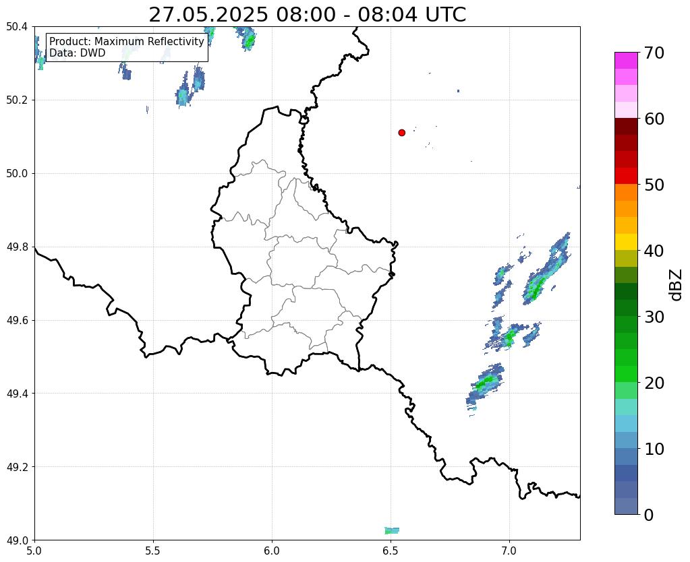Click latitude axis label 50.4
This screenshot has width=690, height=562.
[17, 27]
